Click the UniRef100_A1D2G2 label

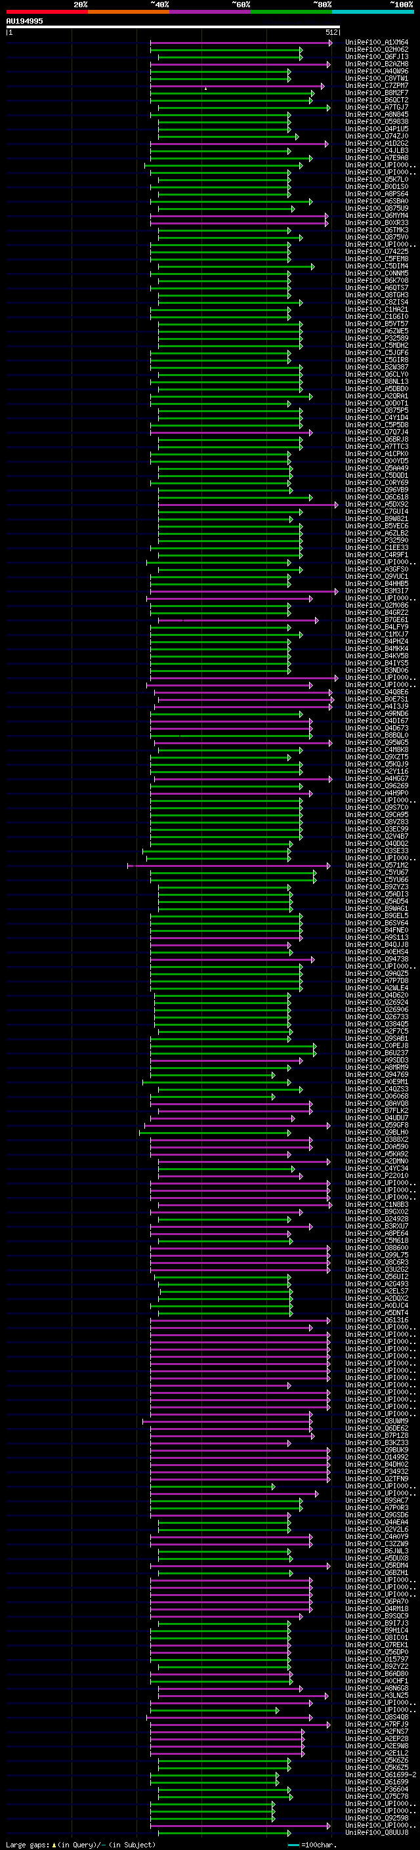377,144
